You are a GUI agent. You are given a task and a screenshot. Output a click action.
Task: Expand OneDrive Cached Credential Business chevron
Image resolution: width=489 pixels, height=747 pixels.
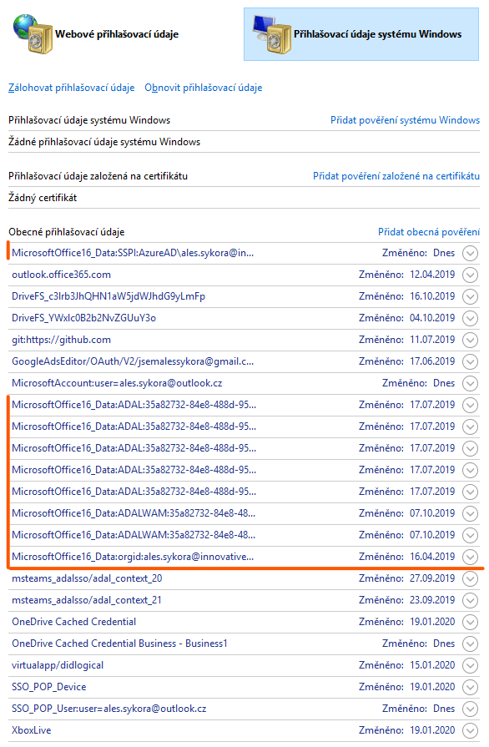(x=470, y=644)
